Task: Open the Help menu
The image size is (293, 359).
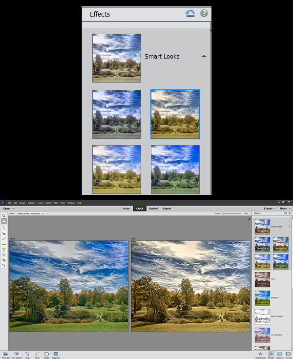Action: (79, 203)
